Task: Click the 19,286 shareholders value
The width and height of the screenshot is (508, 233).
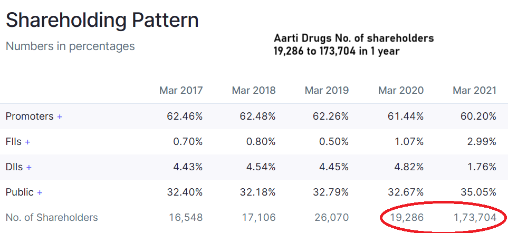Action: (406, 217)
